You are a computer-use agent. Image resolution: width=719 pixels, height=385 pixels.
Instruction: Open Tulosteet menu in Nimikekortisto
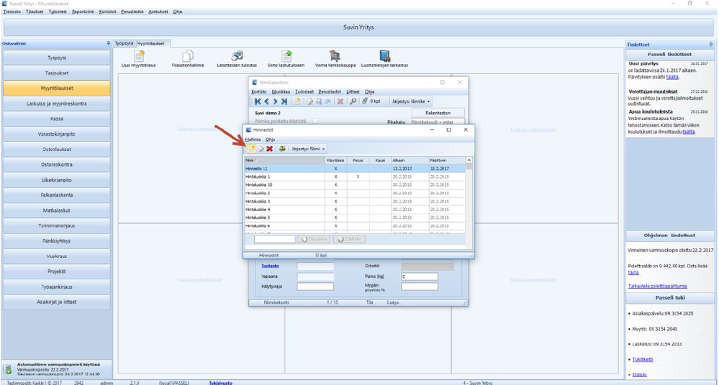click(304, 92)
